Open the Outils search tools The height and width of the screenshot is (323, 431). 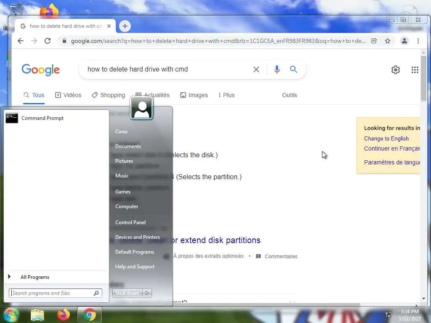(x=290, y=95)
